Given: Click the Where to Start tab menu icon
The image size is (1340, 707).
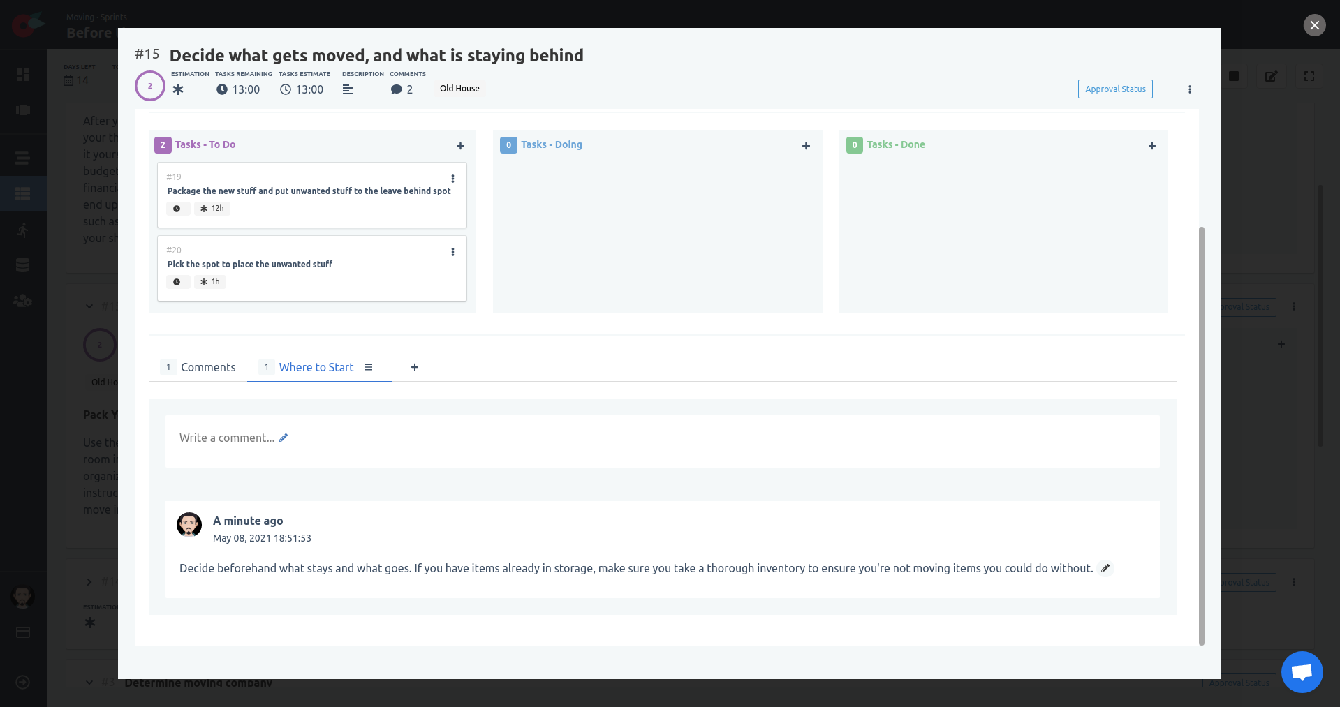Looking at the screenshot, I should tap(369, 367).
